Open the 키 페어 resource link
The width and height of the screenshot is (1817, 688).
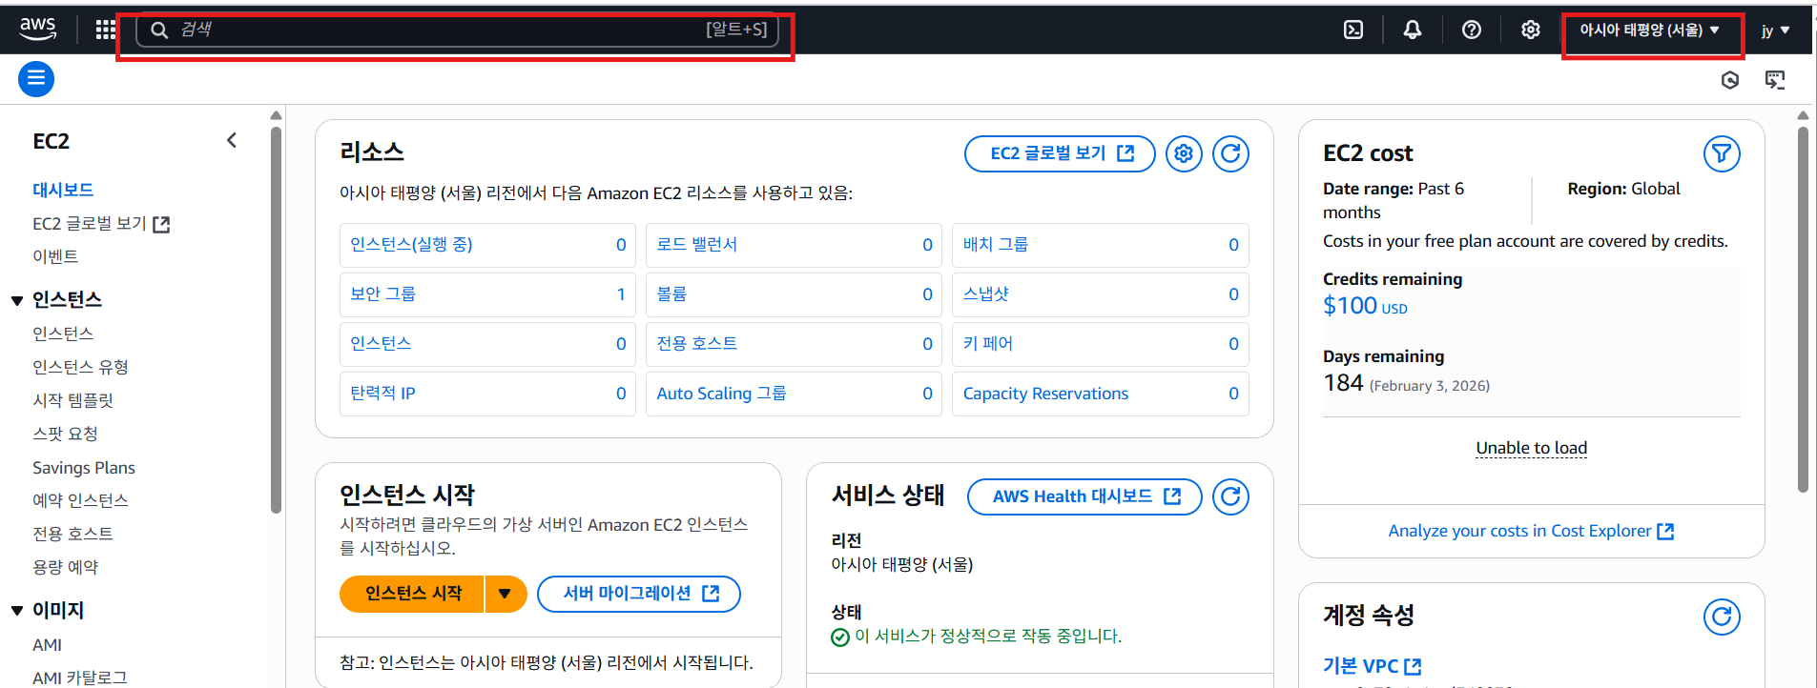(987, 344)
